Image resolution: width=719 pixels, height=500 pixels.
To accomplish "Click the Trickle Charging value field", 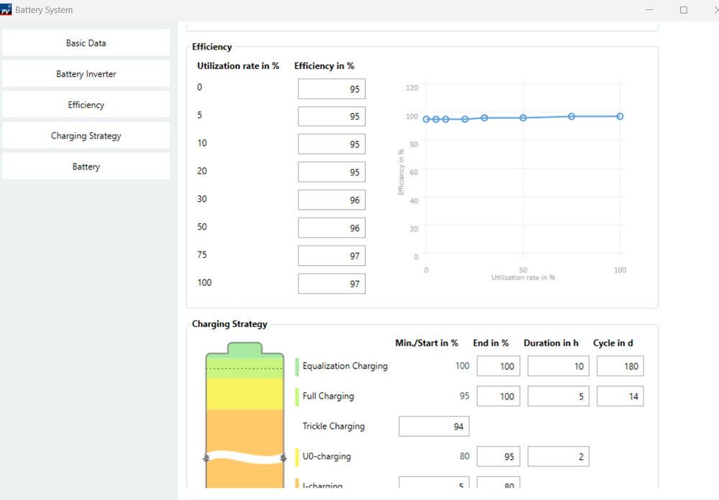I will [434, 427].
